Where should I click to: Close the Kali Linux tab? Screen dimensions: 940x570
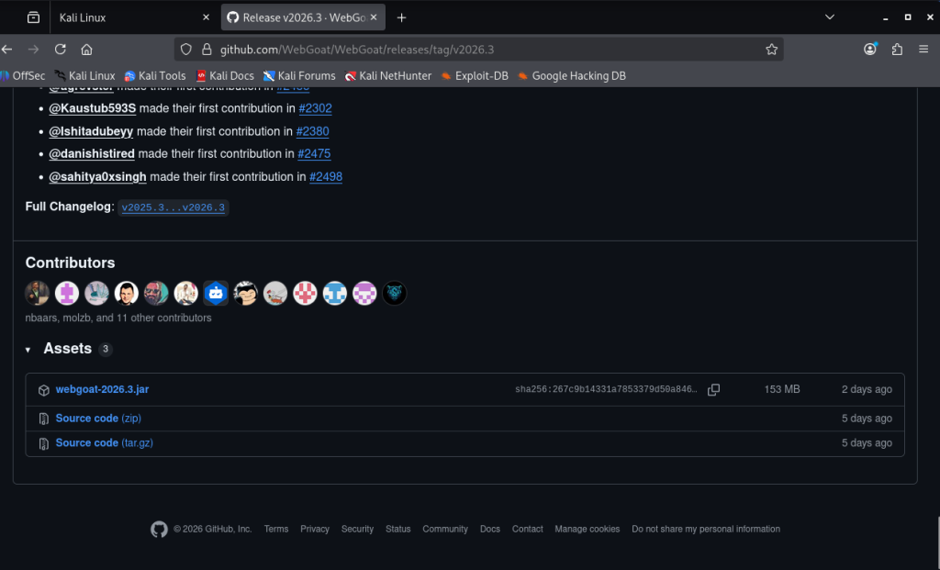[x=206, y=17]
